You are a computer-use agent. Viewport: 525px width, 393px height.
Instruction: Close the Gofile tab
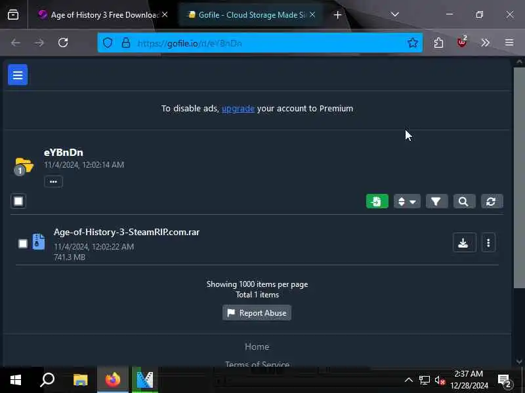[x=312, y=14]
